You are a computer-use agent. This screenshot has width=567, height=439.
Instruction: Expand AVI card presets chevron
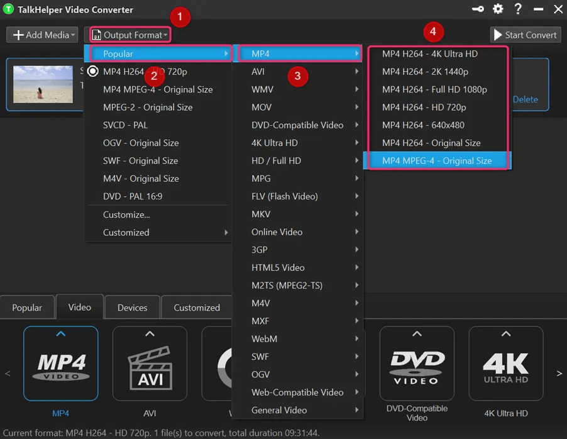pos(150,334)
